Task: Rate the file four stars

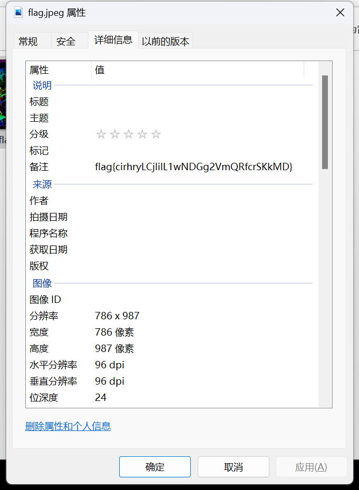Action: pos(142,134)
